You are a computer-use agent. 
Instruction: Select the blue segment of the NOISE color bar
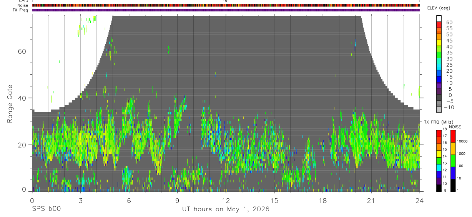[x=453, y=173]
